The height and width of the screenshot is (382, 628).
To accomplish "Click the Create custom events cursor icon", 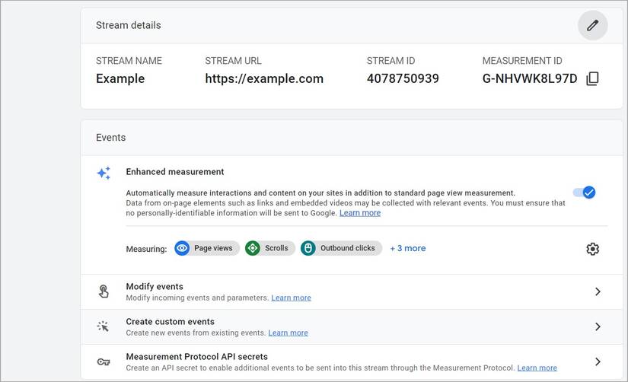I will [104, 326].
